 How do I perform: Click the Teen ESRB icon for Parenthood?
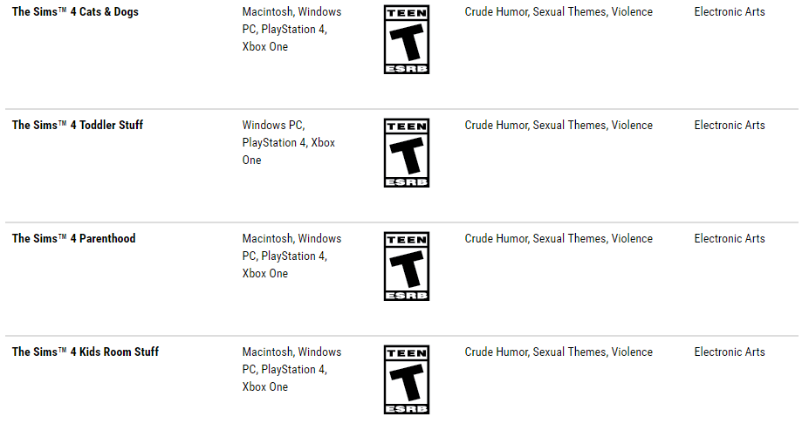(x=407, y=267)
